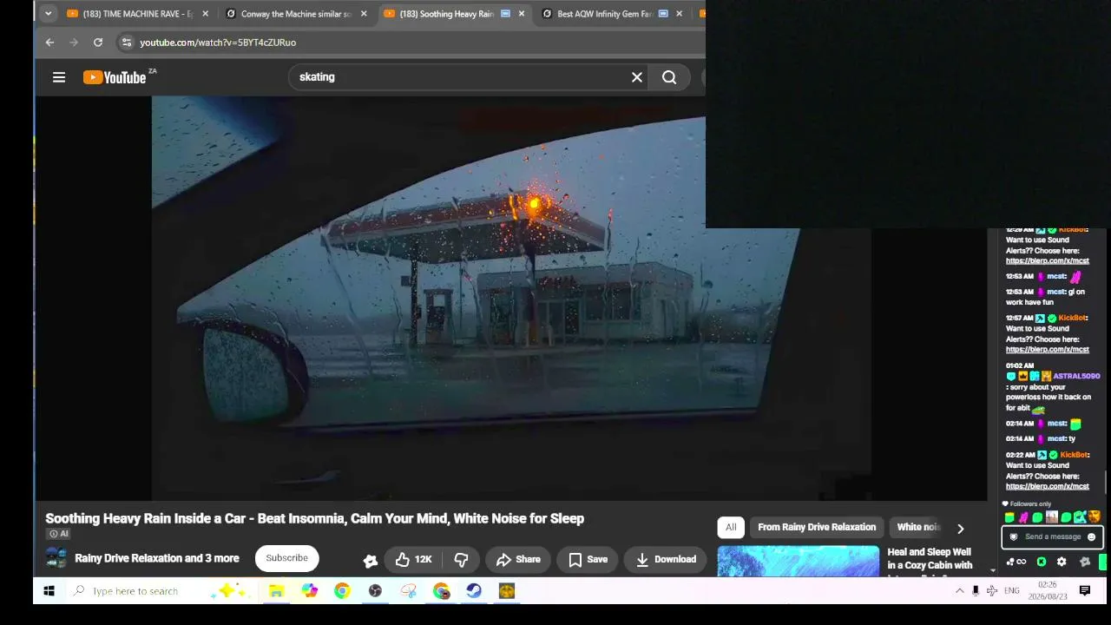Open 'Rainy Drive Relaxation and 3 more' channel link
Viewport: 1111px width, 625px height.
tap(157, 558)
